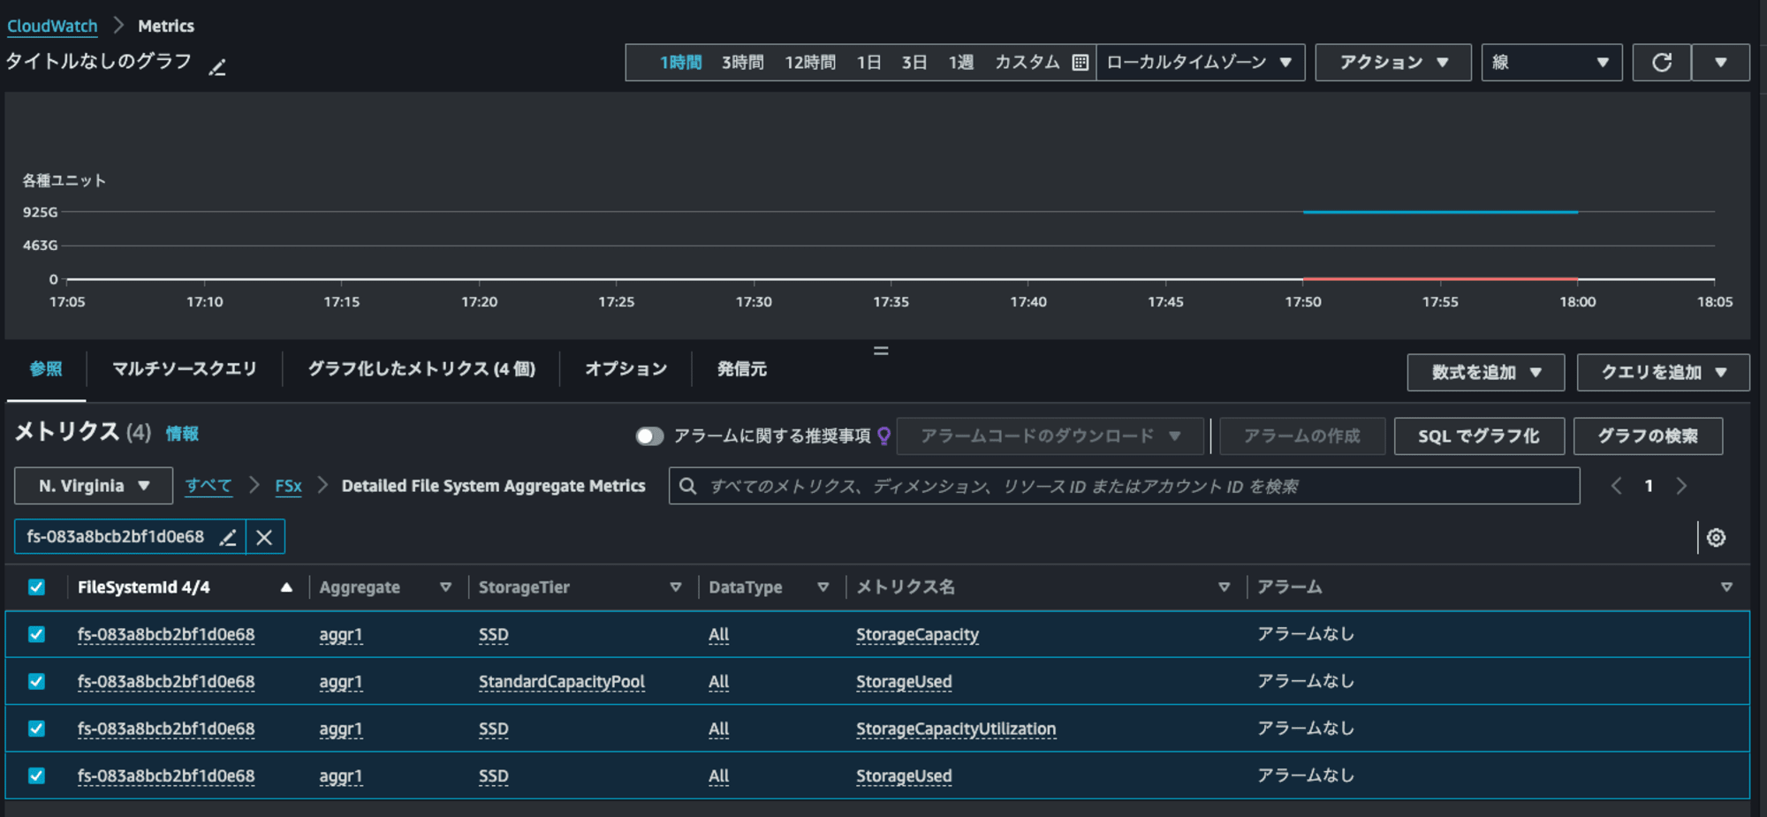Open the StorageTier column filter arrow
The image size is (1767, 817).
point(676,587)
